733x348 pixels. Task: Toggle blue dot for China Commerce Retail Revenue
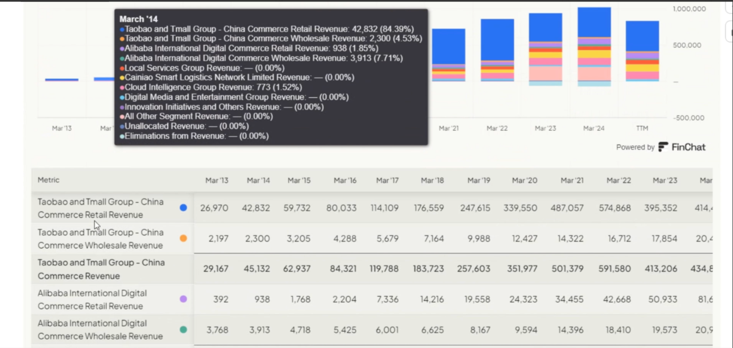click(x=183, y=208)
